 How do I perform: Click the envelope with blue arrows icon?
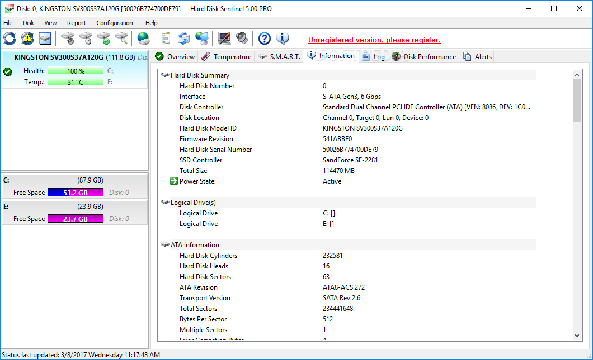(x=184, y=39)
